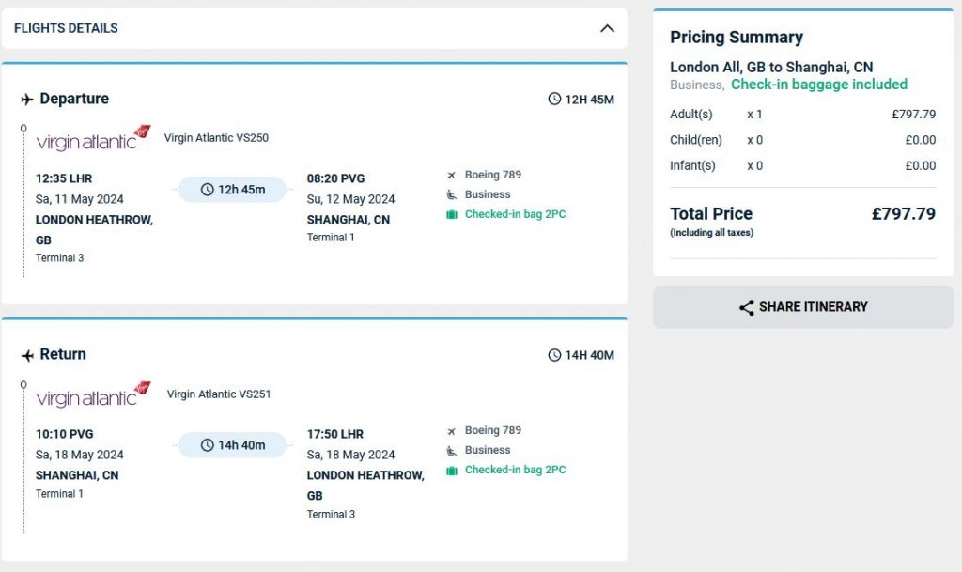
Task: Click the share icon in Share Itinerary
Action: point(747,307)
